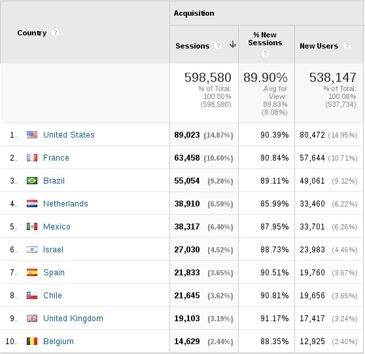Viewport: 365px width, 354px height.
Task: Open the % New Sessions help icon
Action: tap(265, 54)
